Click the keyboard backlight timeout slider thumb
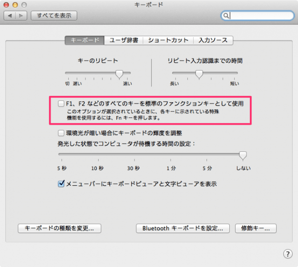 [243, 156]
